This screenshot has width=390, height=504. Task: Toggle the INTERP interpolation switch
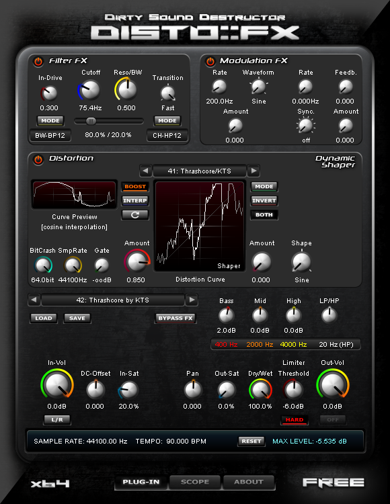point(135,200)
